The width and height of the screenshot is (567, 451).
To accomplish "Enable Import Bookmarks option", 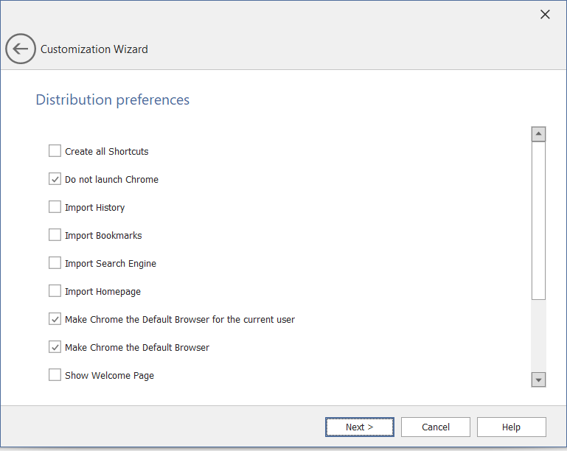I will [x=55, y=235].
